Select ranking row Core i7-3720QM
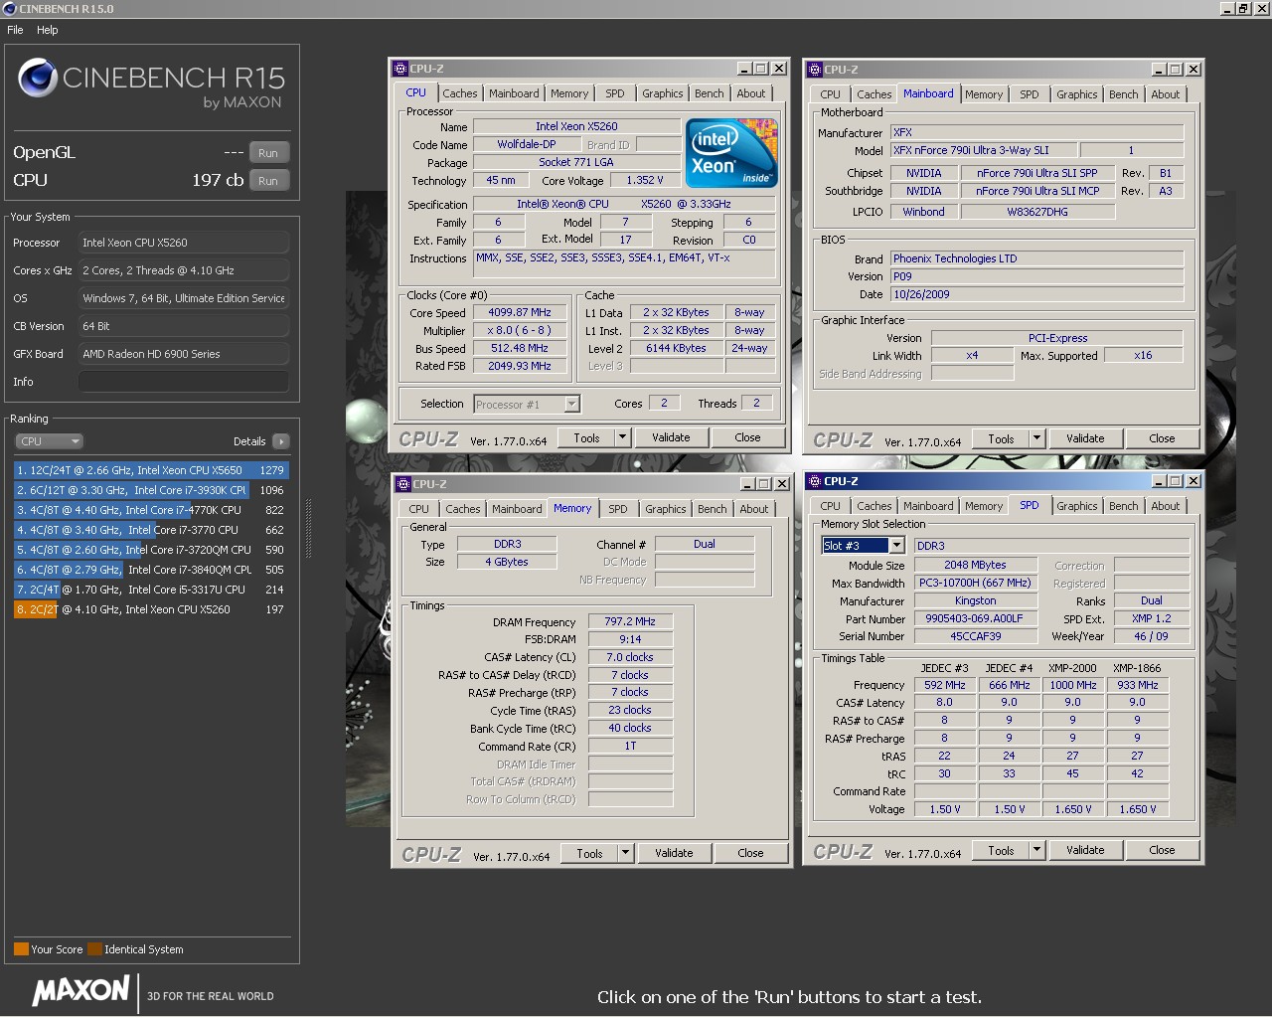Image resolution: width=1272 pixels, height=1018 pixels. (151, 550)
